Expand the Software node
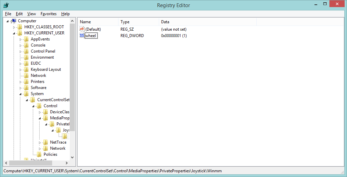The width and height of the screenshot is (347, 177). click(x=20, y=88)
